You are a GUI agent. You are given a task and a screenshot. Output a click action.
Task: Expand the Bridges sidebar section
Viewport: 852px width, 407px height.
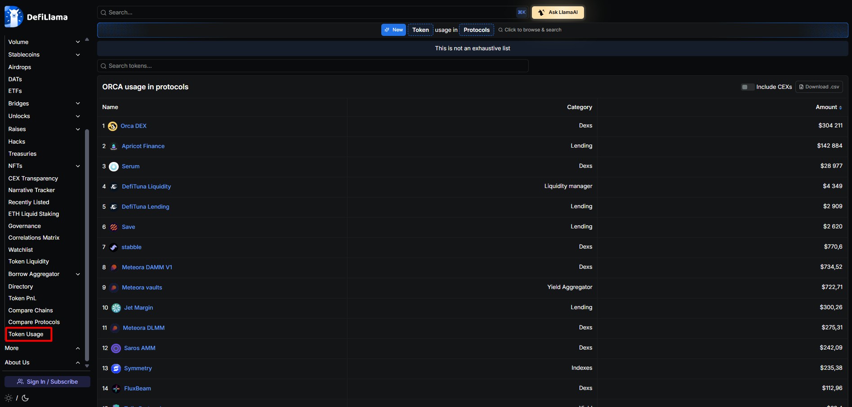(x=78, y=104)
